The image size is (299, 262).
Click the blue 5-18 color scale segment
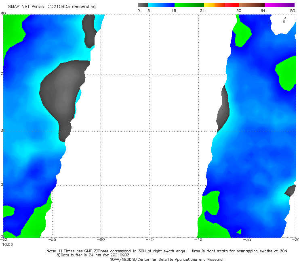point(161,5)
